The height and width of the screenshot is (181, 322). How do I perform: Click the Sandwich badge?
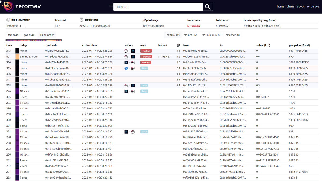pyautogui.click(x=146, y=57)
